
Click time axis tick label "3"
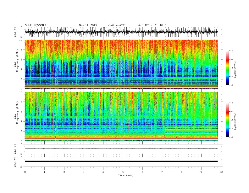coord(84,172)
